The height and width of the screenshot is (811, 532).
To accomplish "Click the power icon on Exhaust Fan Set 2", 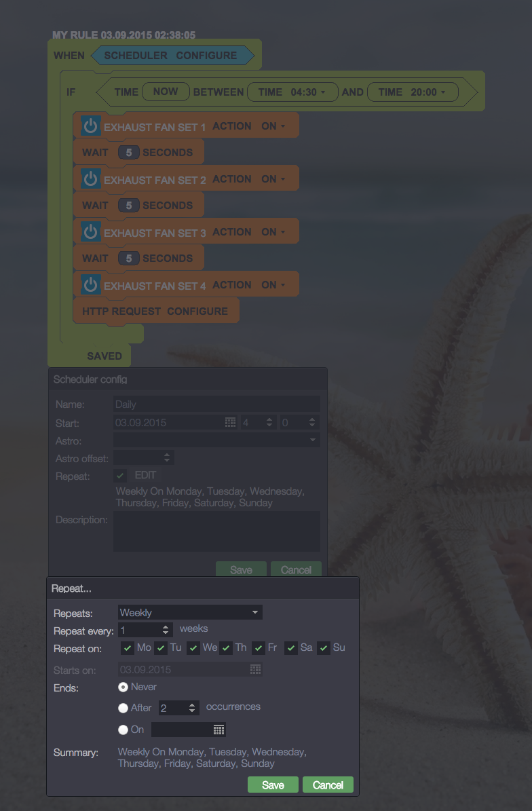I will click(90, 179).
